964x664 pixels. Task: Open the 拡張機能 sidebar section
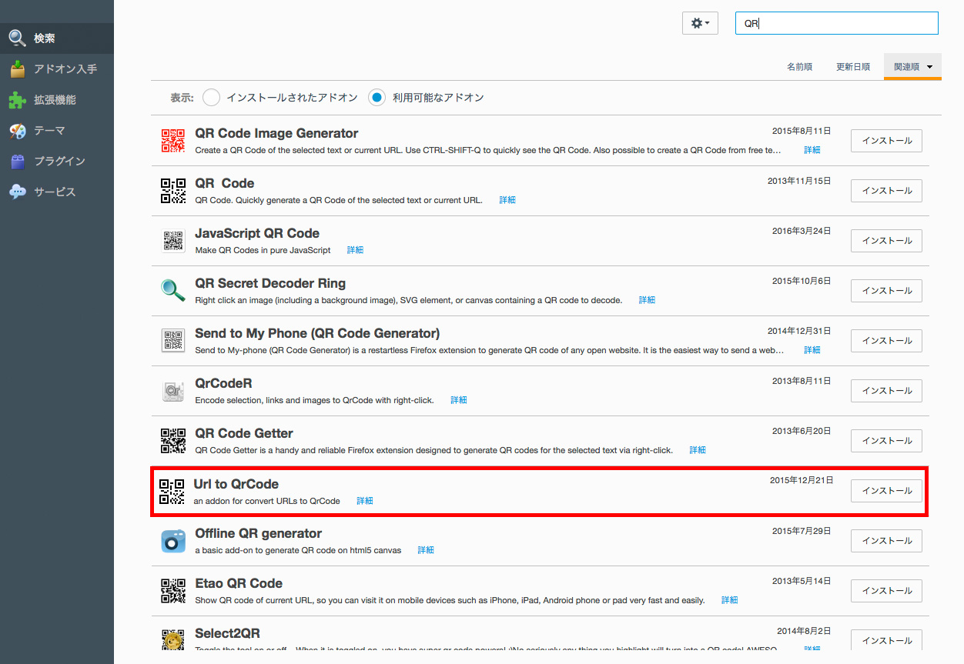(x=57, y=100)
